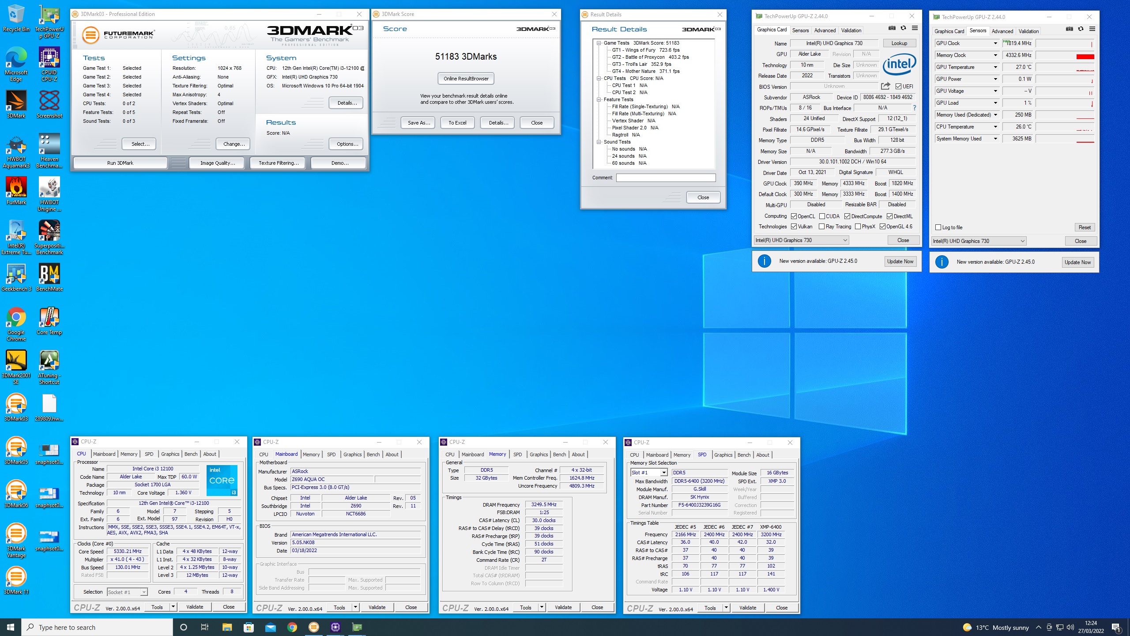Click Image Quality... button in 3DMark03
1130x636 pixels.
pyautogui.click(x=218, y=163)
